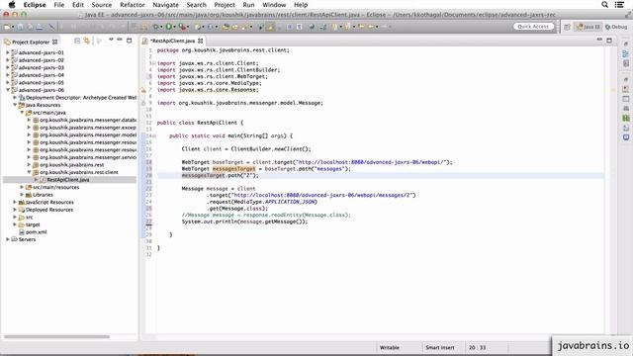
Task: Open the Run configurations dropdown arrow
Action: [x=174, y=28]
